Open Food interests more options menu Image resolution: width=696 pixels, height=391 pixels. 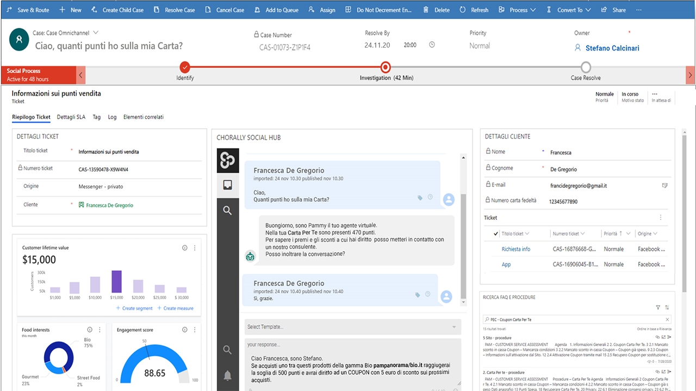pyautogui.click(x=100, y=330)
